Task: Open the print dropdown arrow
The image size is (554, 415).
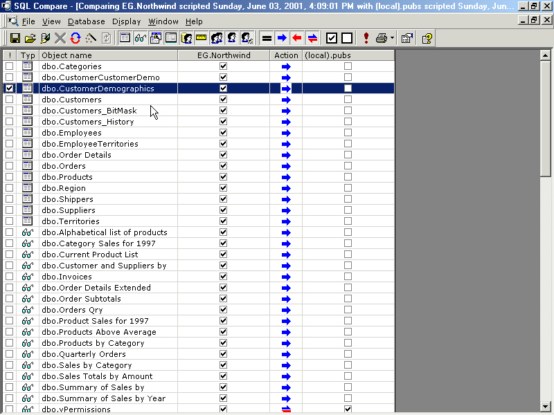Action: pos(392,38)
